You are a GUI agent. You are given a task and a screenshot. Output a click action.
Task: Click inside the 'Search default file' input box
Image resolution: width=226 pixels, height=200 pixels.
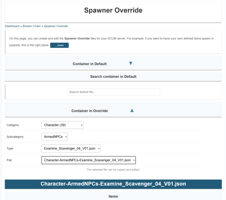pyautogui.click(x=114, y=92)
